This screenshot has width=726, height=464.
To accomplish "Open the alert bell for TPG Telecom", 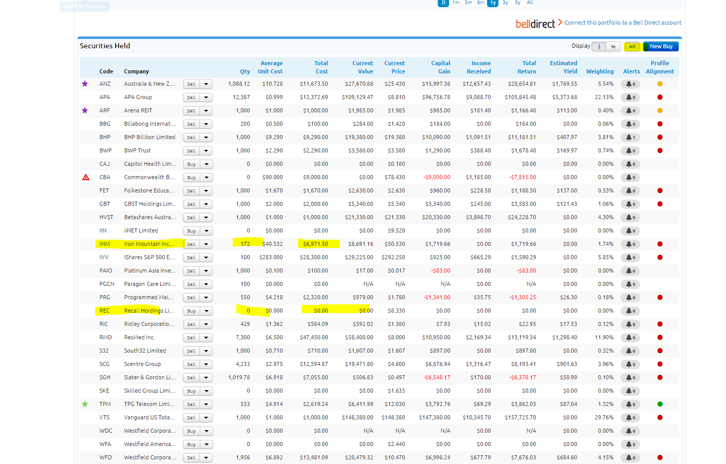I will 630,404.
